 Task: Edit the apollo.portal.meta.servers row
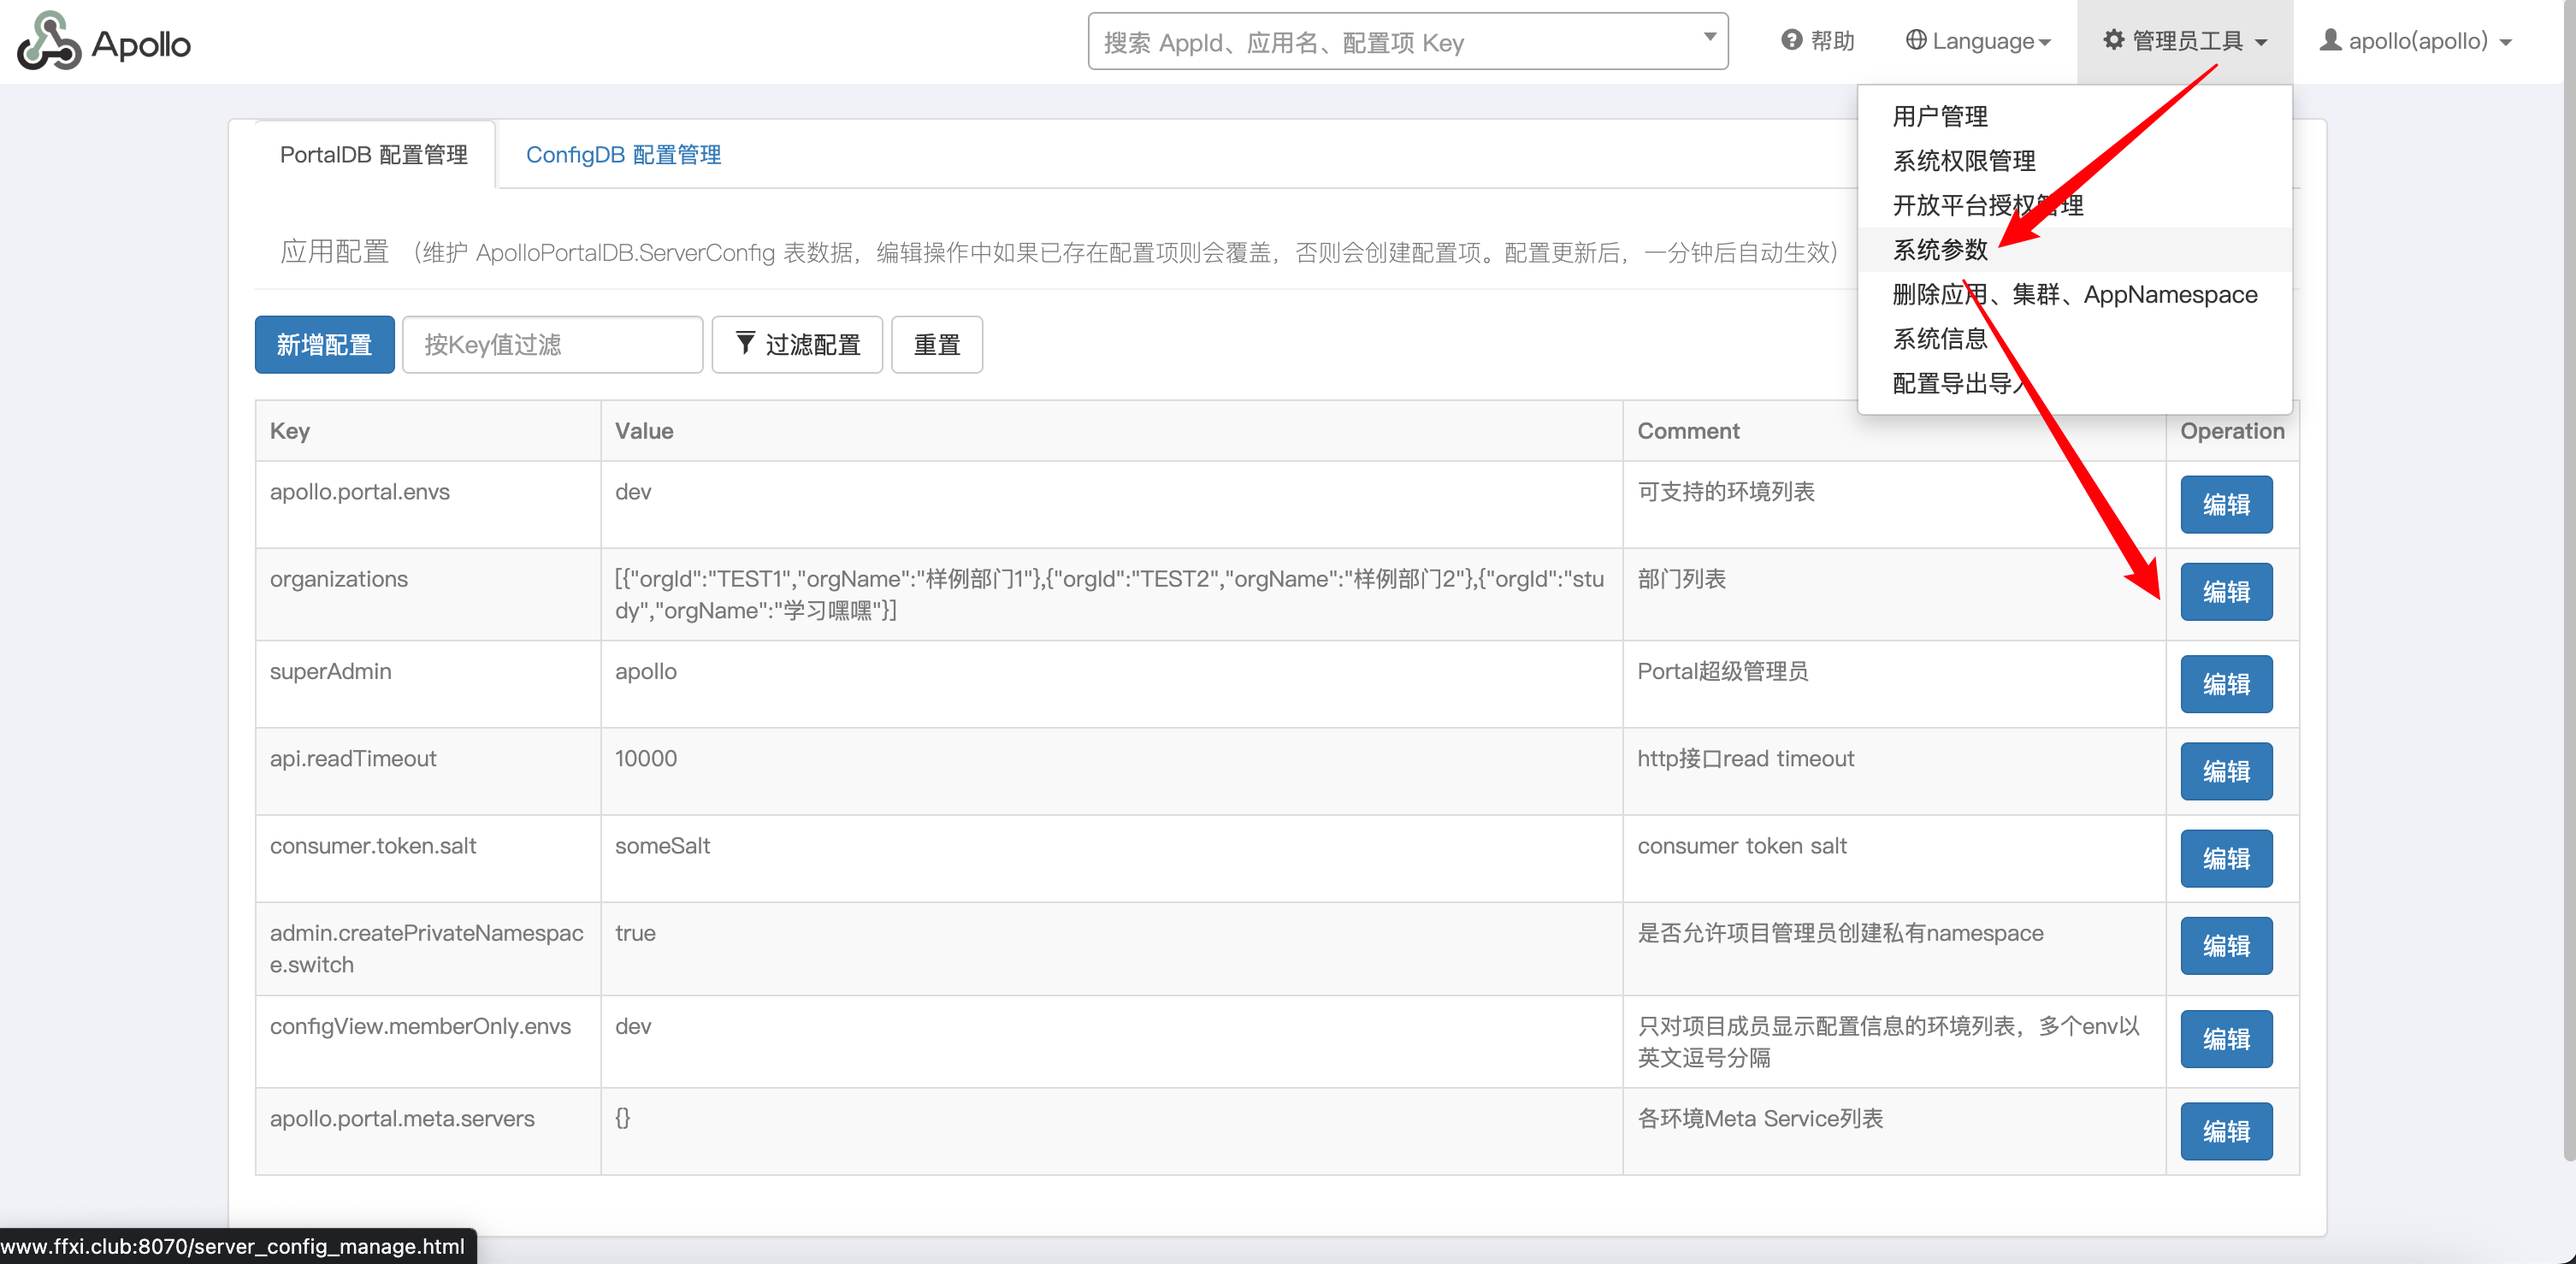pos(2225,1131)
